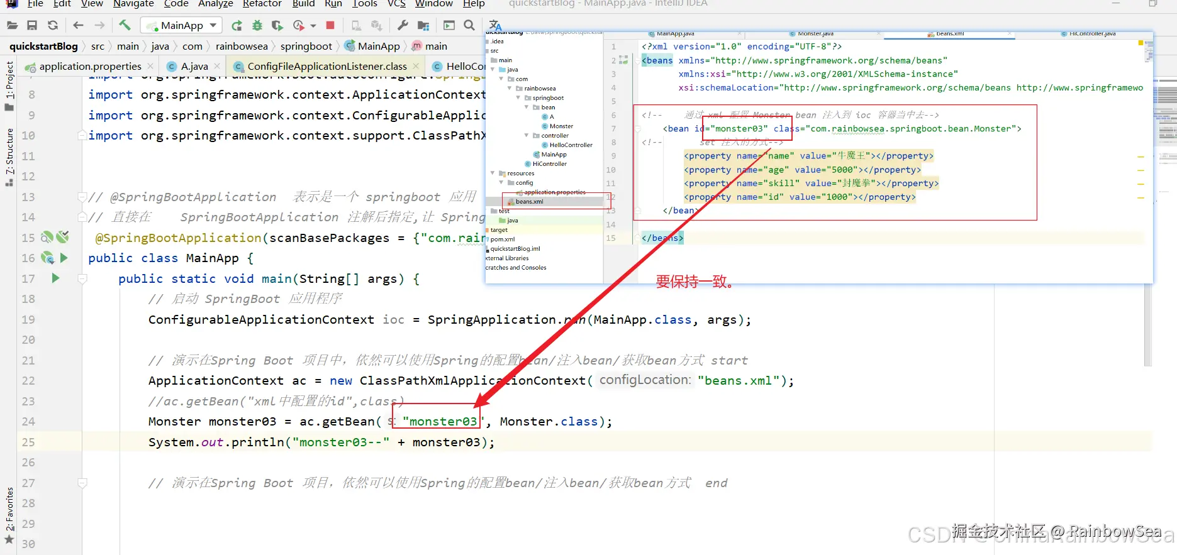The height and width of the screenshot is (555, 1177).
Task: Collapse the comment fold at line 13
Action: click(82, 197)
